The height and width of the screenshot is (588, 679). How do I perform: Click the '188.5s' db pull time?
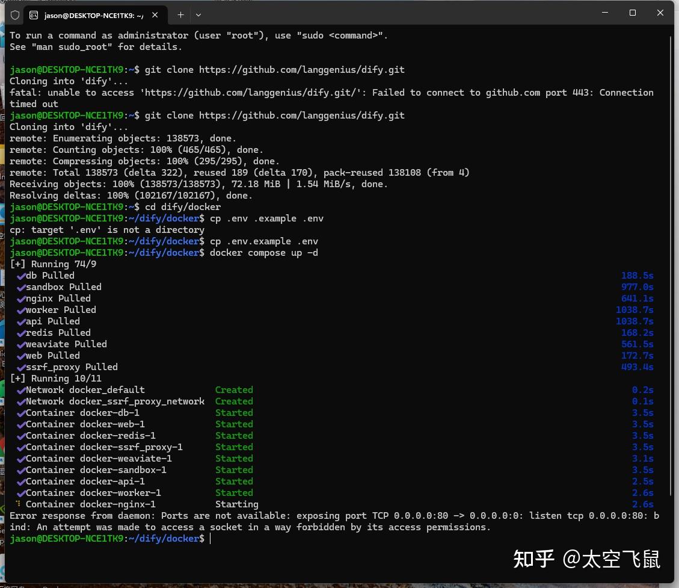pyautogui.click(x=638, y=276)
